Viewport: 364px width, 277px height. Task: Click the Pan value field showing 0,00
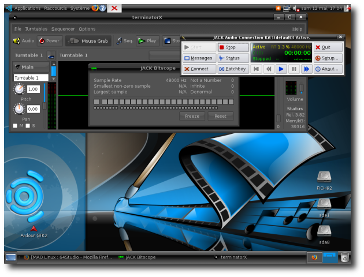click(x=34, y=109)
